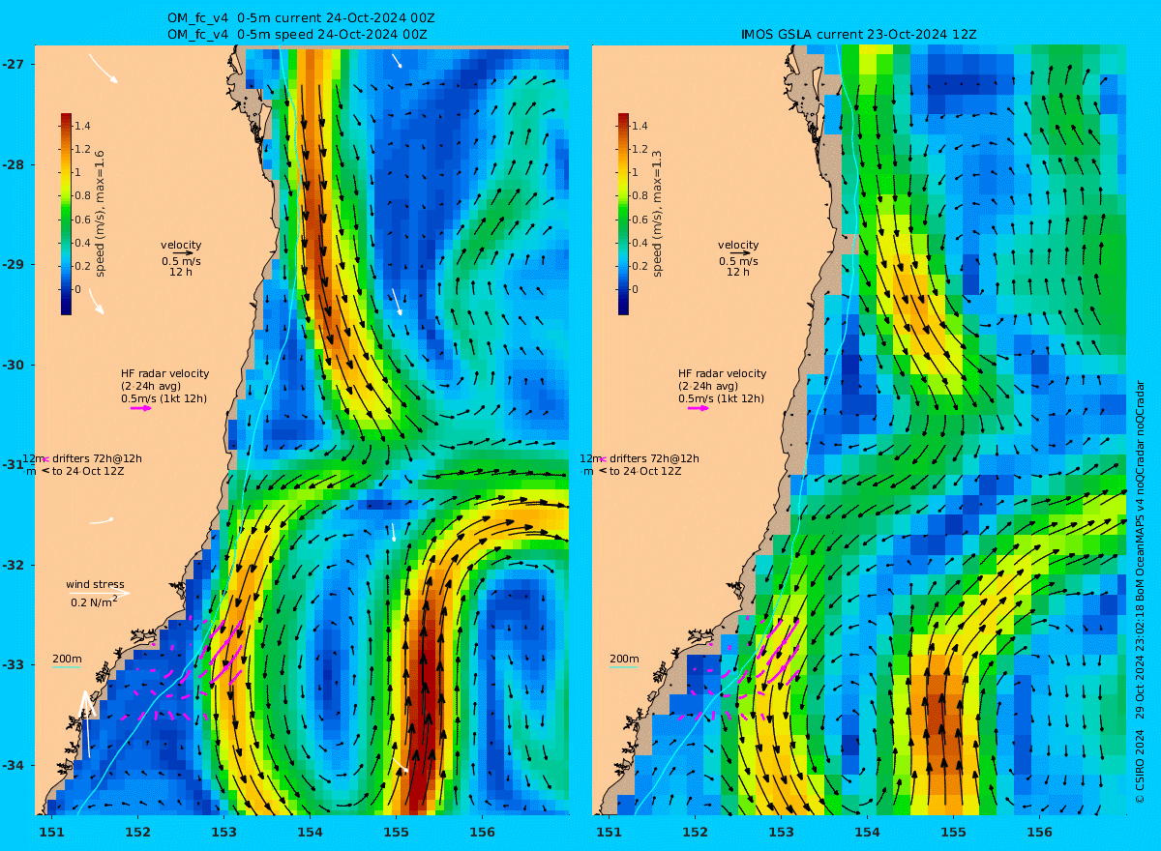The height and width of the screenshot is (851, 1161).
Task: Click the 200m contour line sample in left map
Action: click(x=66, y=667)
